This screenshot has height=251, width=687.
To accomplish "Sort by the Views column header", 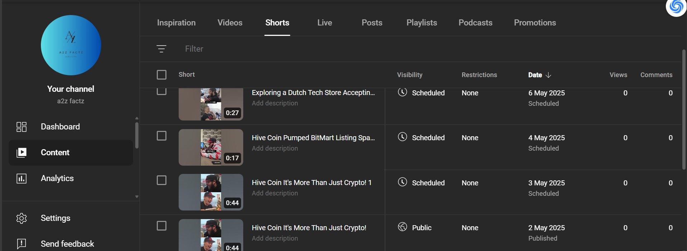I will pos(618,75).
